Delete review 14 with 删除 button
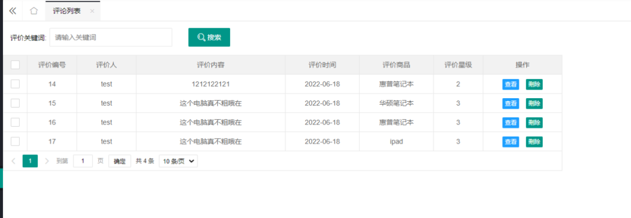The height and width of the screenshot is (218, 631). [534, 85]
